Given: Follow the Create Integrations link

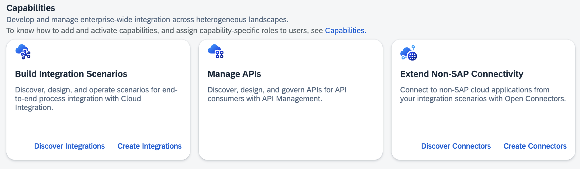Looking at the screenshot, I should pos(149,146).
